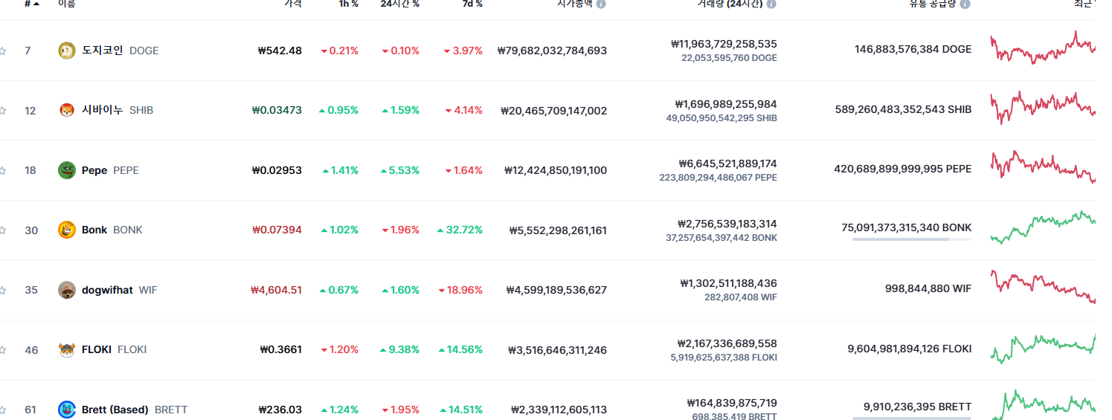Open Dogecoin 7-day sparkline chart
Viewport: 1112px width, 420px height.
pyautogui.click(x=1042, y=48)
